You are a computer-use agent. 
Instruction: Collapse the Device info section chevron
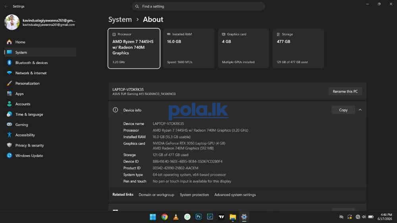click(x=360, y=110)
